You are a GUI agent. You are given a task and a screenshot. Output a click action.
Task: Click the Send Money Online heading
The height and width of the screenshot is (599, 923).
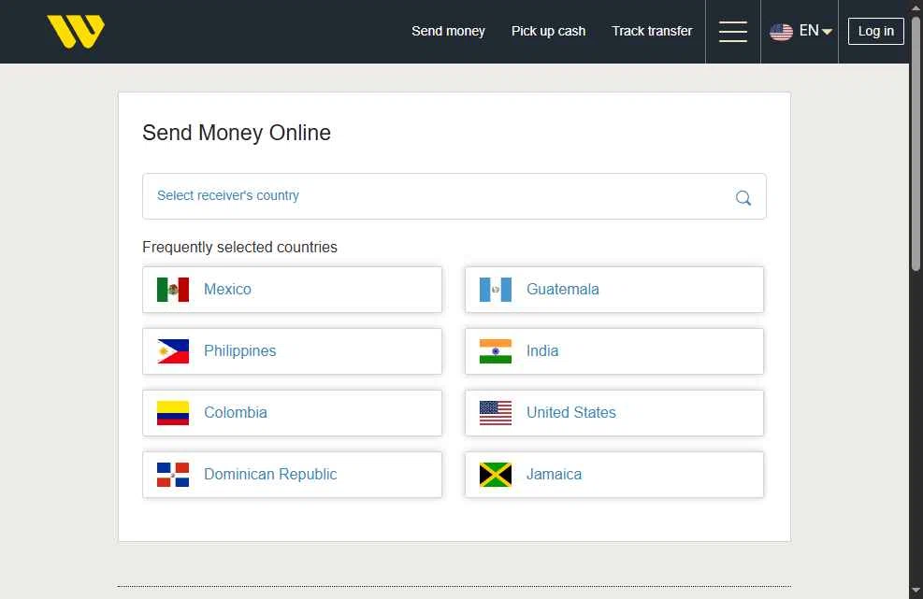coord(237,133)
